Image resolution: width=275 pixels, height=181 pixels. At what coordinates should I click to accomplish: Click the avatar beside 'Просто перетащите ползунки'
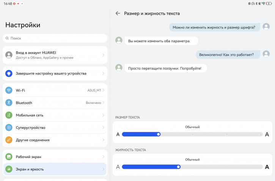pos(119,68)
